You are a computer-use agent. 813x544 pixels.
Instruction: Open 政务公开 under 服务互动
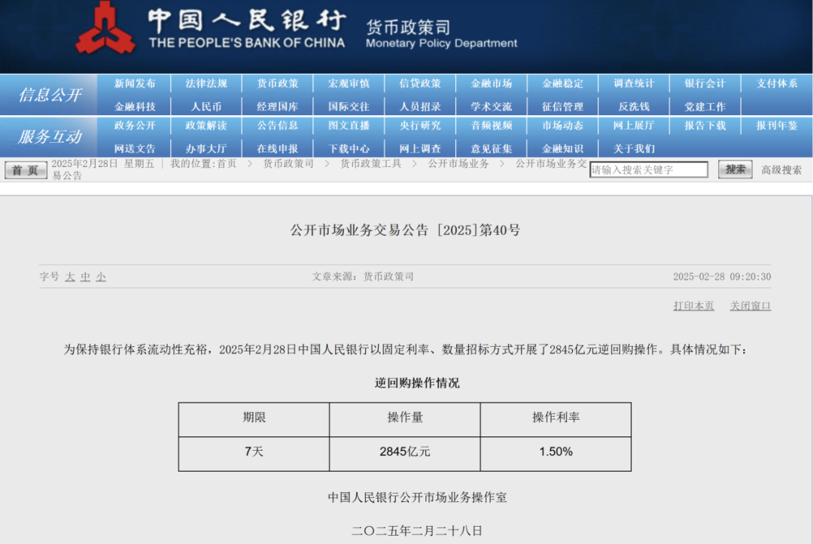click(135, 126)
